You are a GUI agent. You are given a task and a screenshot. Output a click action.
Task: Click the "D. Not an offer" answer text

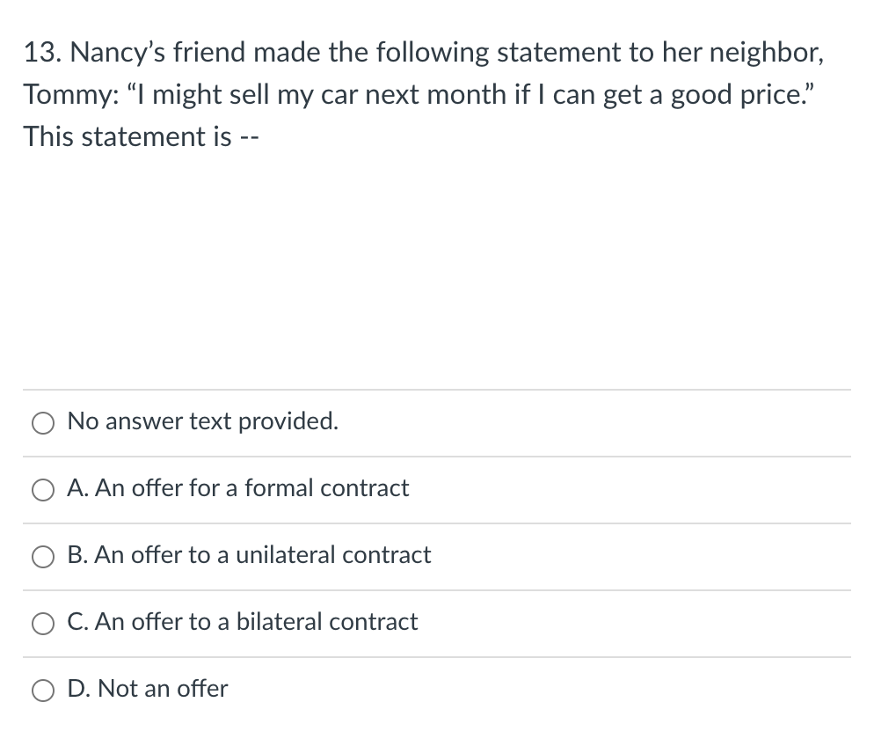[147, 689]
